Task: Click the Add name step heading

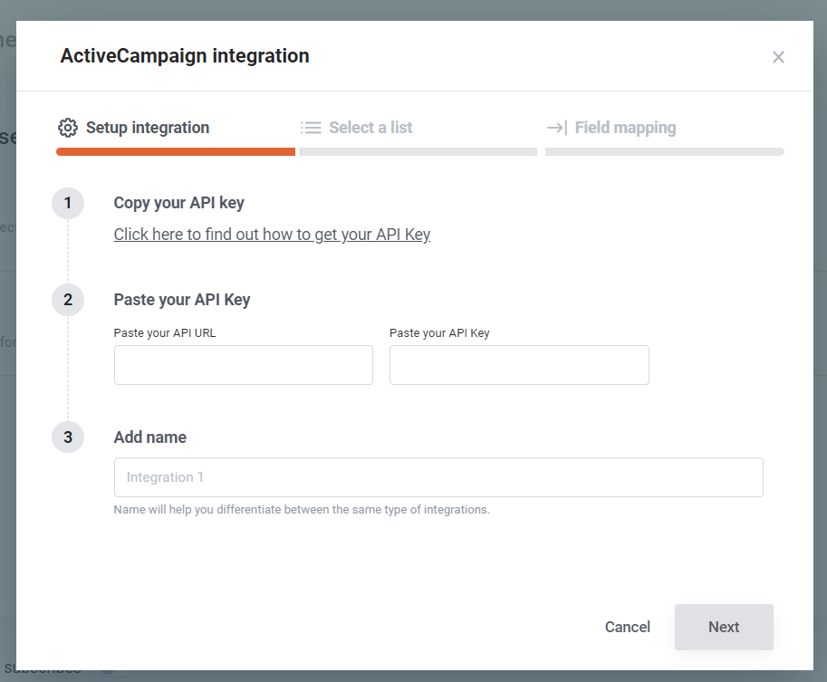Action: (x=150, y=437)
